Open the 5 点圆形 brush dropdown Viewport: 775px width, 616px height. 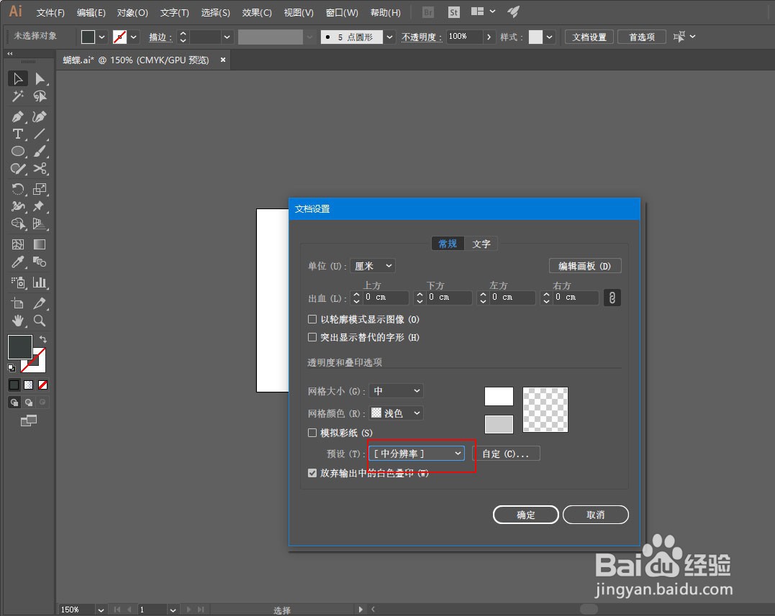(389, 37)
